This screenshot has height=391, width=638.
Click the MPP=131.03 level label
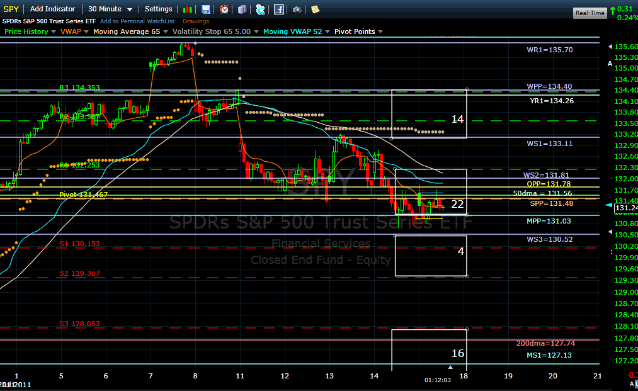point(549,221)
